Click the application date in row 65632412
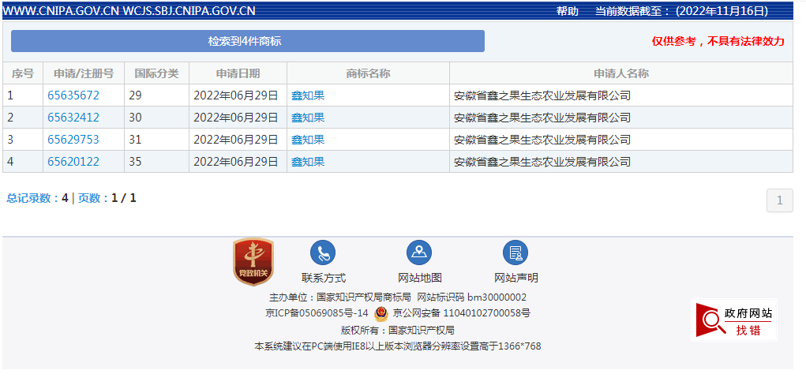This screenshot has height=389, width=806. [x=236, y=118]
